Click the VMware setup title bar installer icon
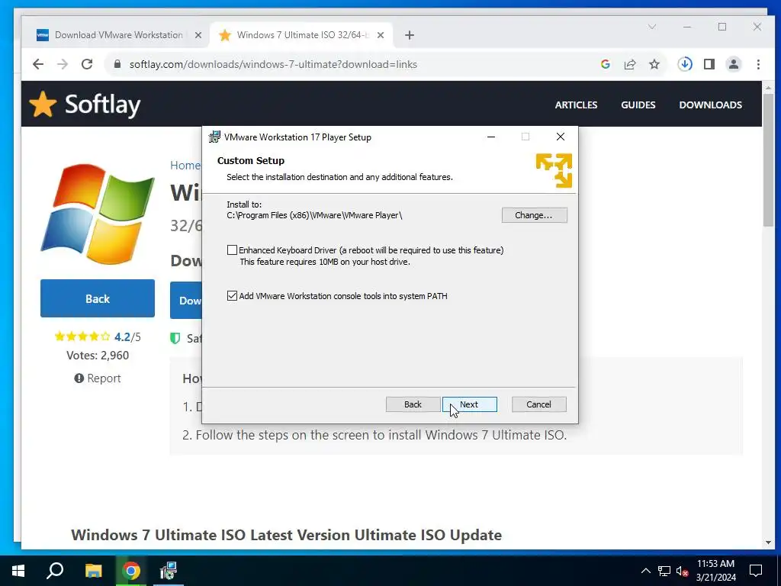Image resolution: width=781 pixels, height=586 pixels. point(214,137)
